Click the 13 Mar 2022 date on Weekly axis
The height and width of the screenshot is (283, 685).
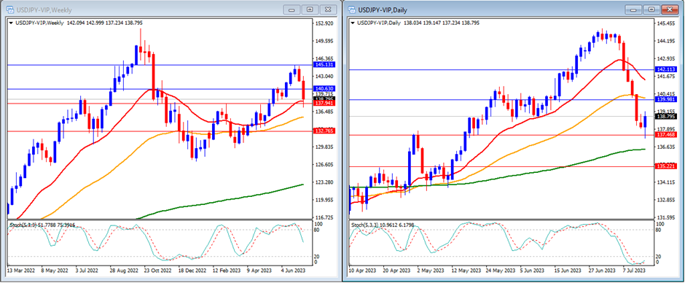tap(20, 271)
